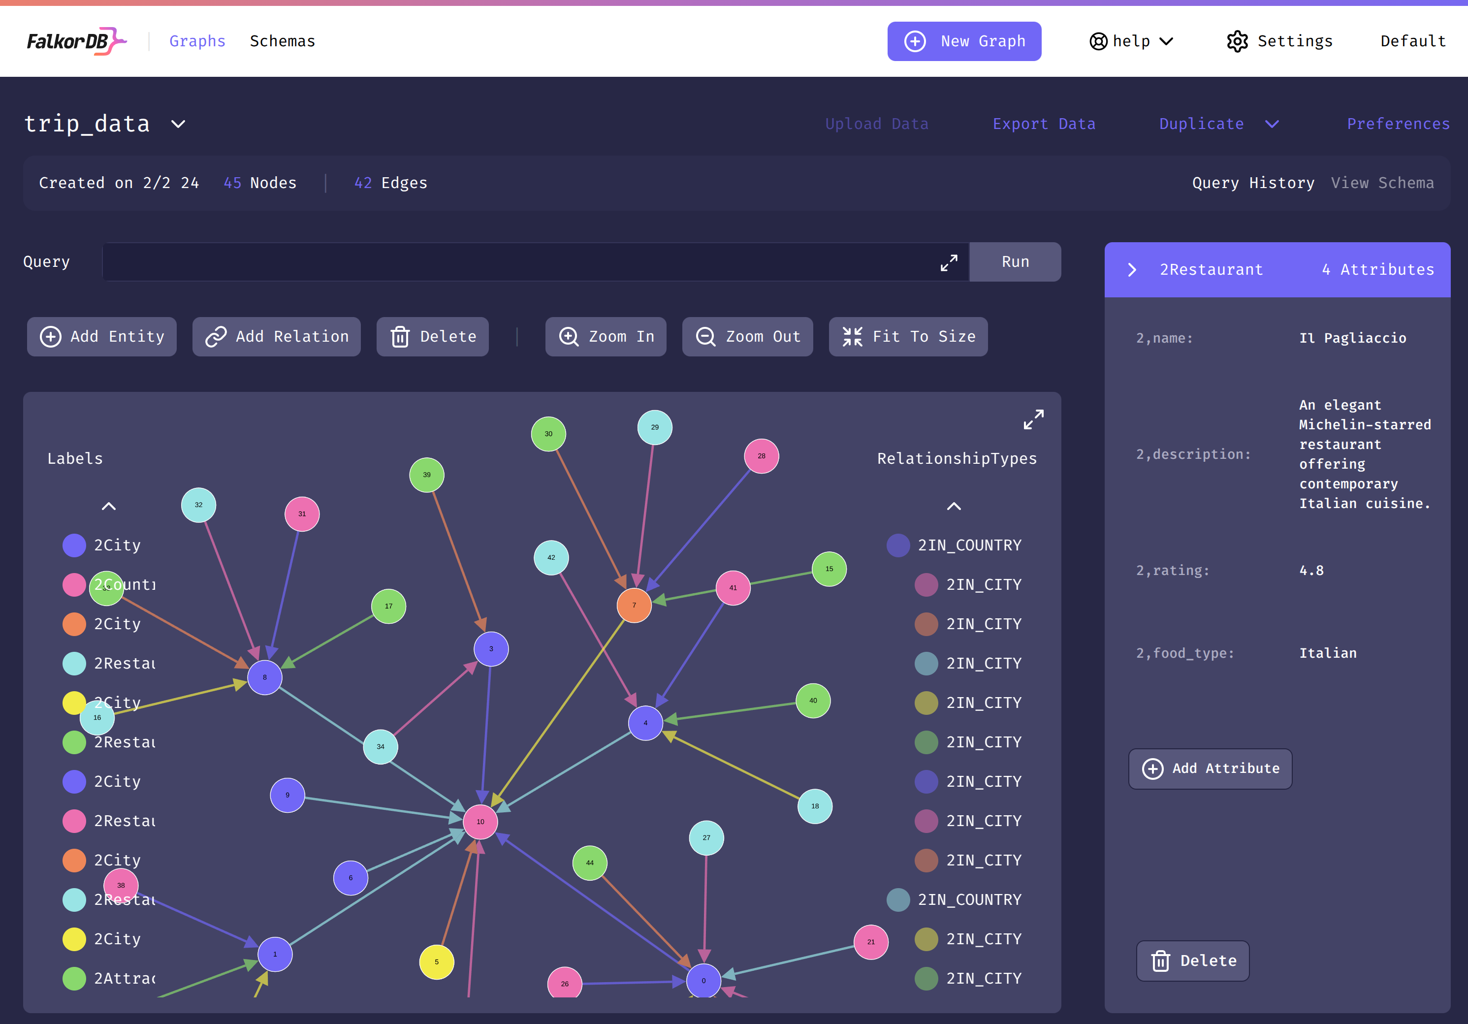The image size is (1468, 1024).
Task: Select graph node 44
Action: point(589,863)
